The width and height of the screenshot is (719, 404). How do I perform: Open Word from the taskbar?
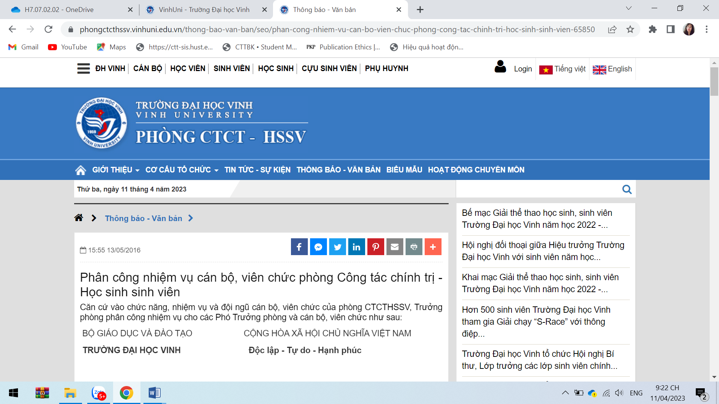[154, 393]
